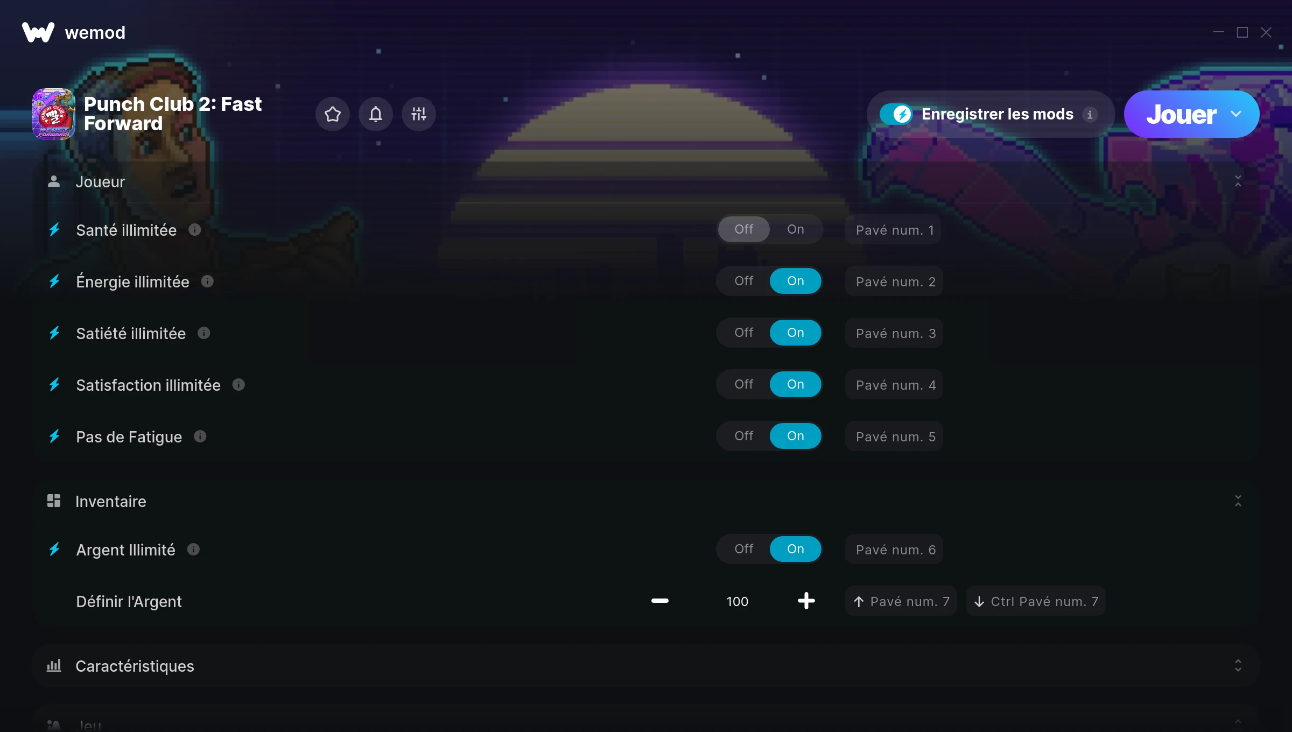Screen dimensions: 1292x732
Task: Click info icon beside Enregistrer les mods
Action: click(1090, 115)
